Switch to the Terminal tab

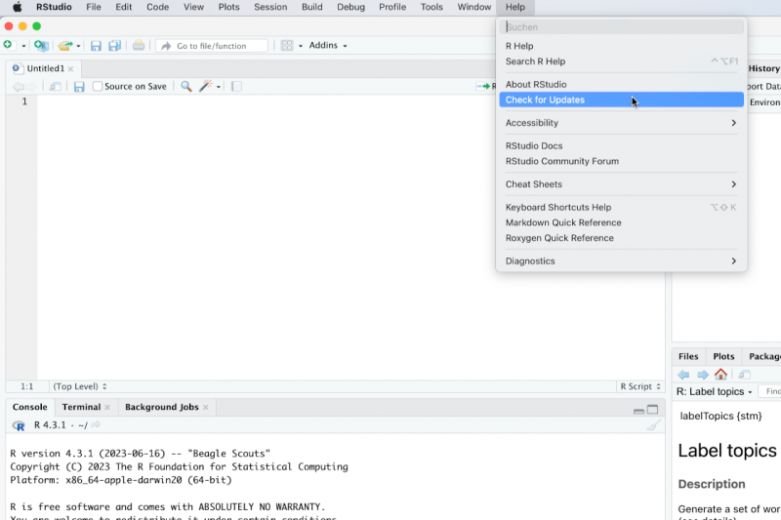tap(81, 407)
